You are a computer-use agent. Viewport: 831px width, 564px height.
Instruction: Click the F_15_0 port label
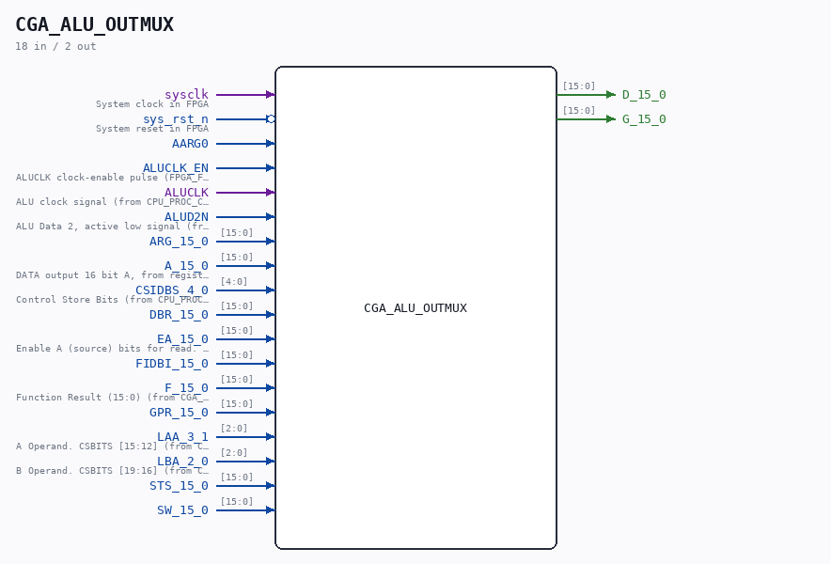[x=186, y=387]
